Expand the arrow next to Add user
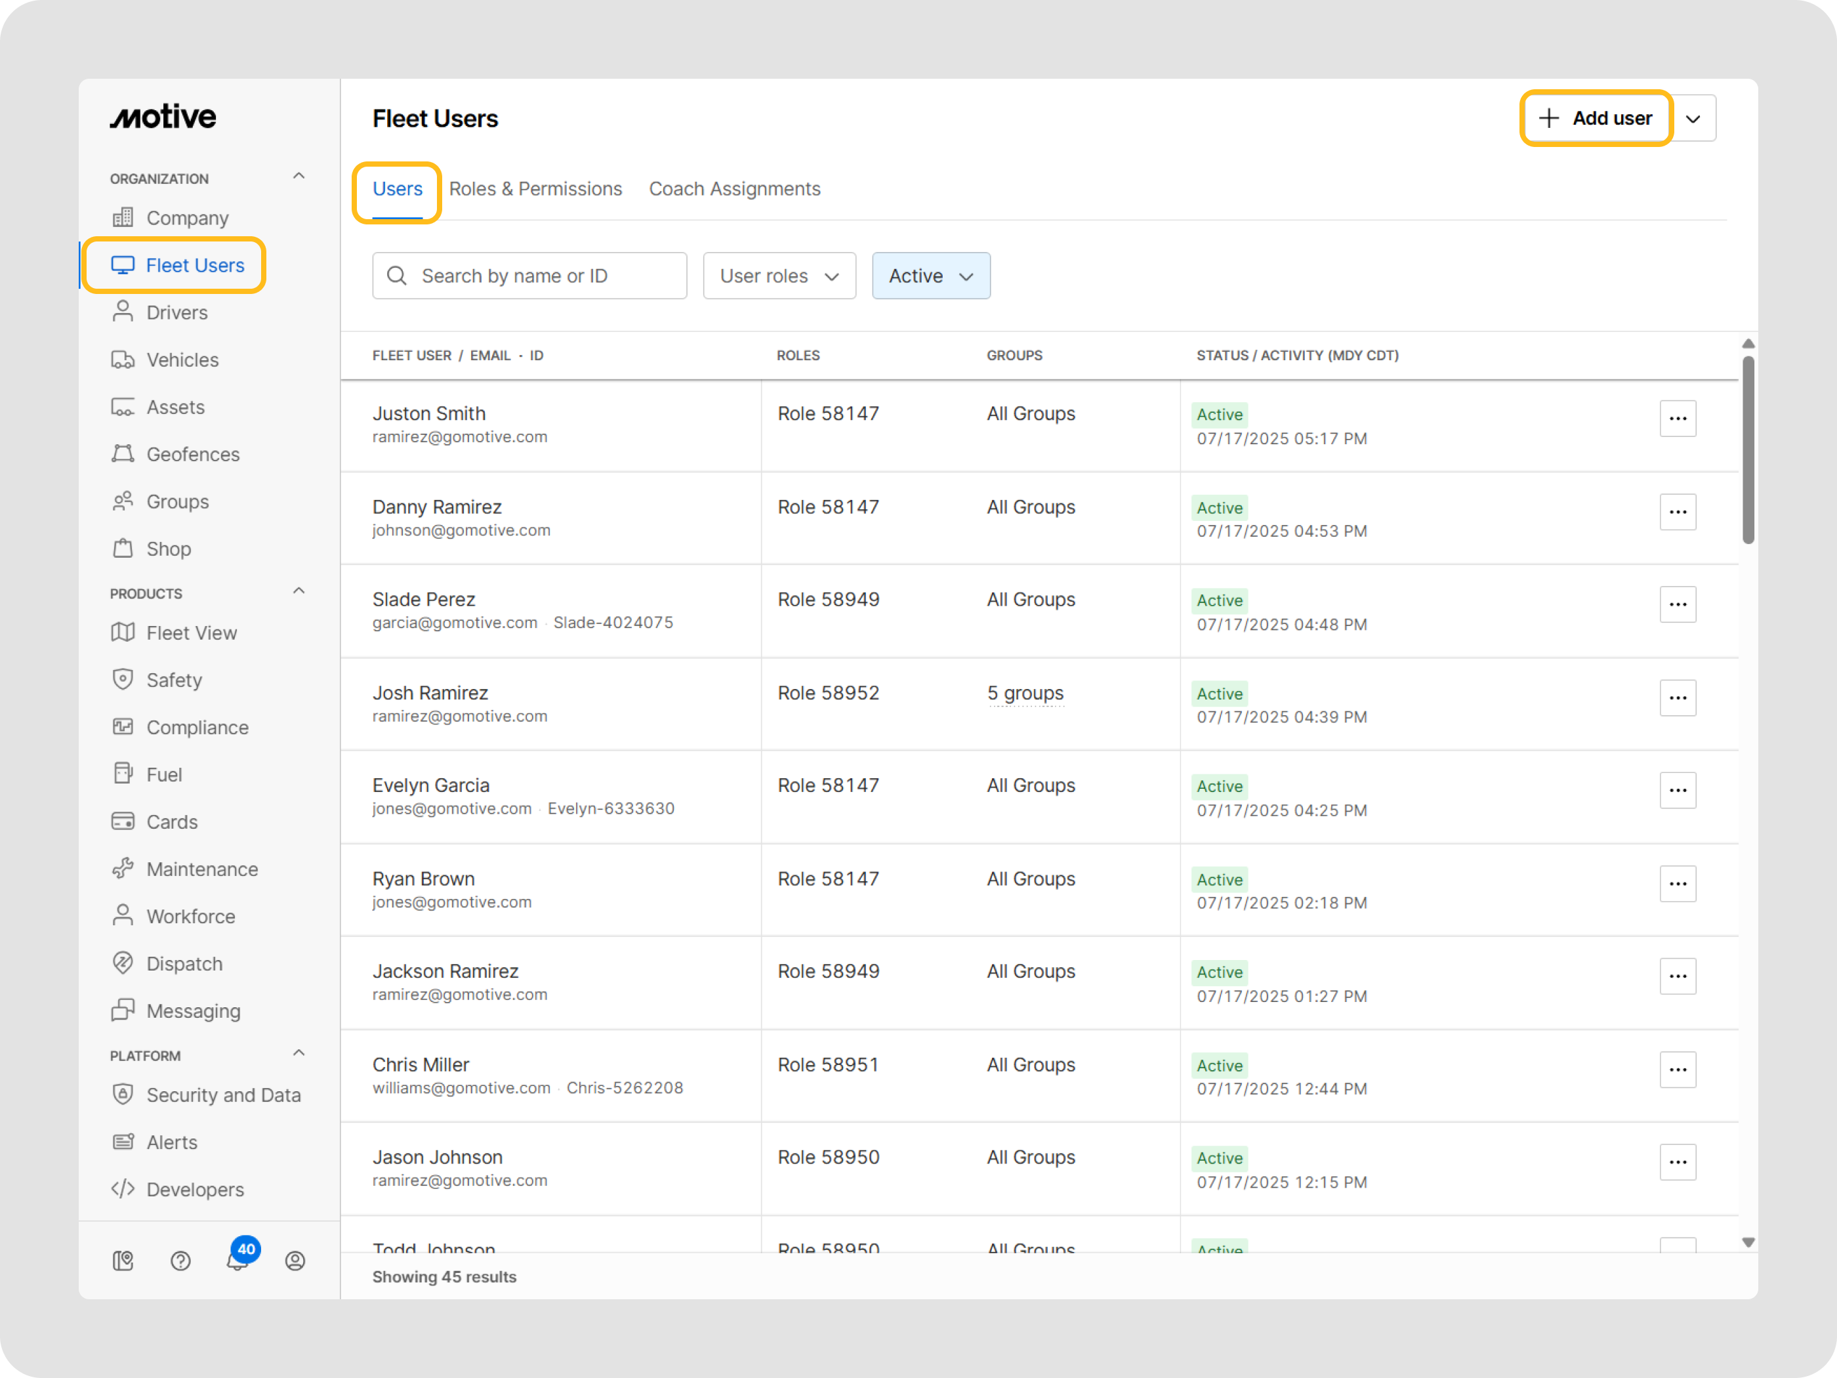 click(1693, 119)
